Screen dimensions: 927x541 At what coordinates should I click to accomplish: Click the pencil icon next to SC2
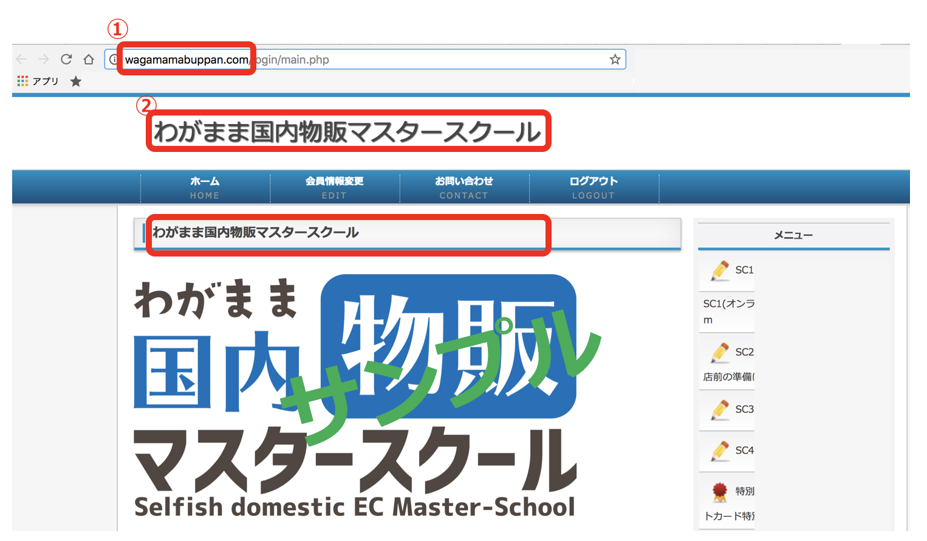tap(720, 353)
